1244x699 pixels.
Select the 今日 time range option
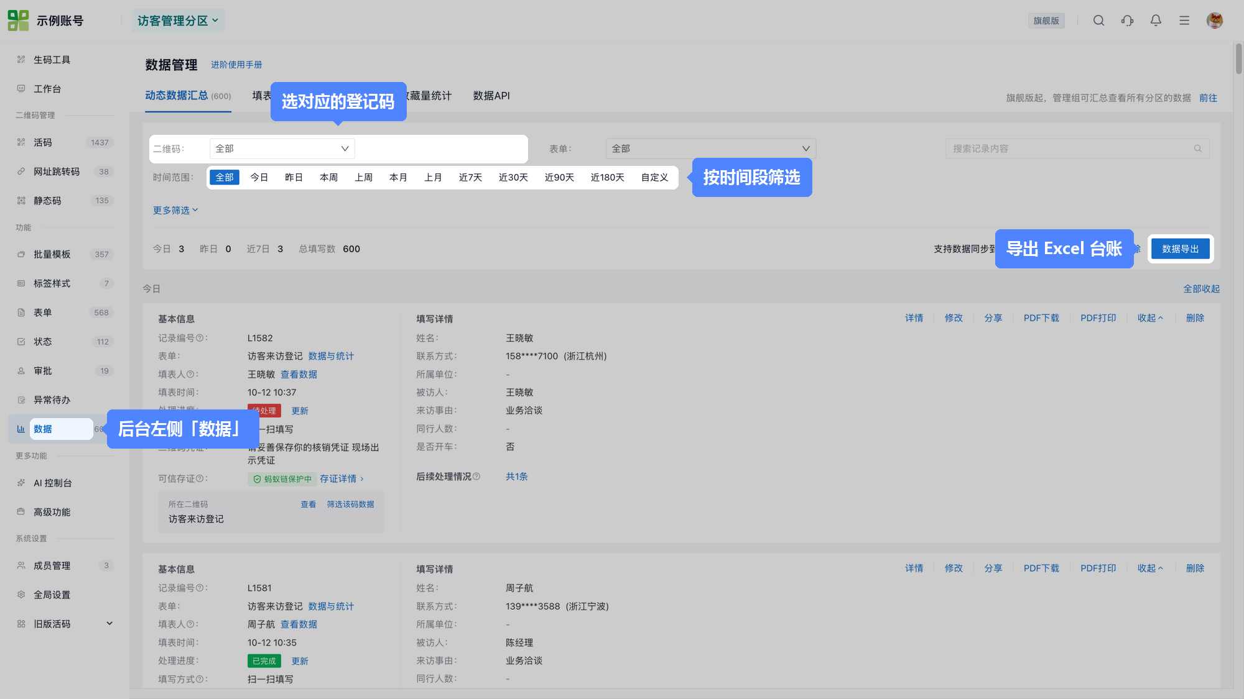pyautogui.click(x=259, y=178)
